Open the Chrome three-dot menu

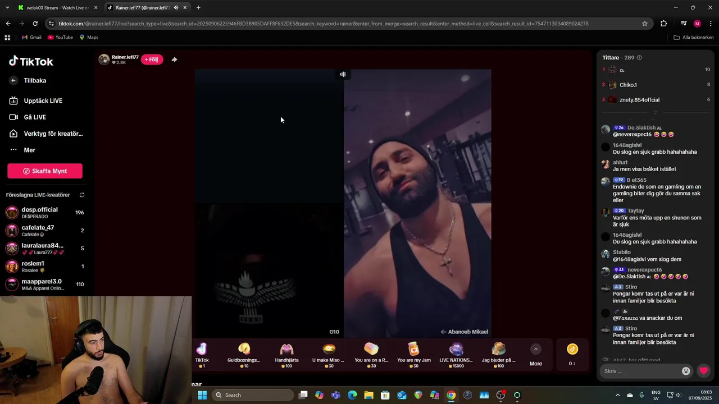click(x=711, y=24)
